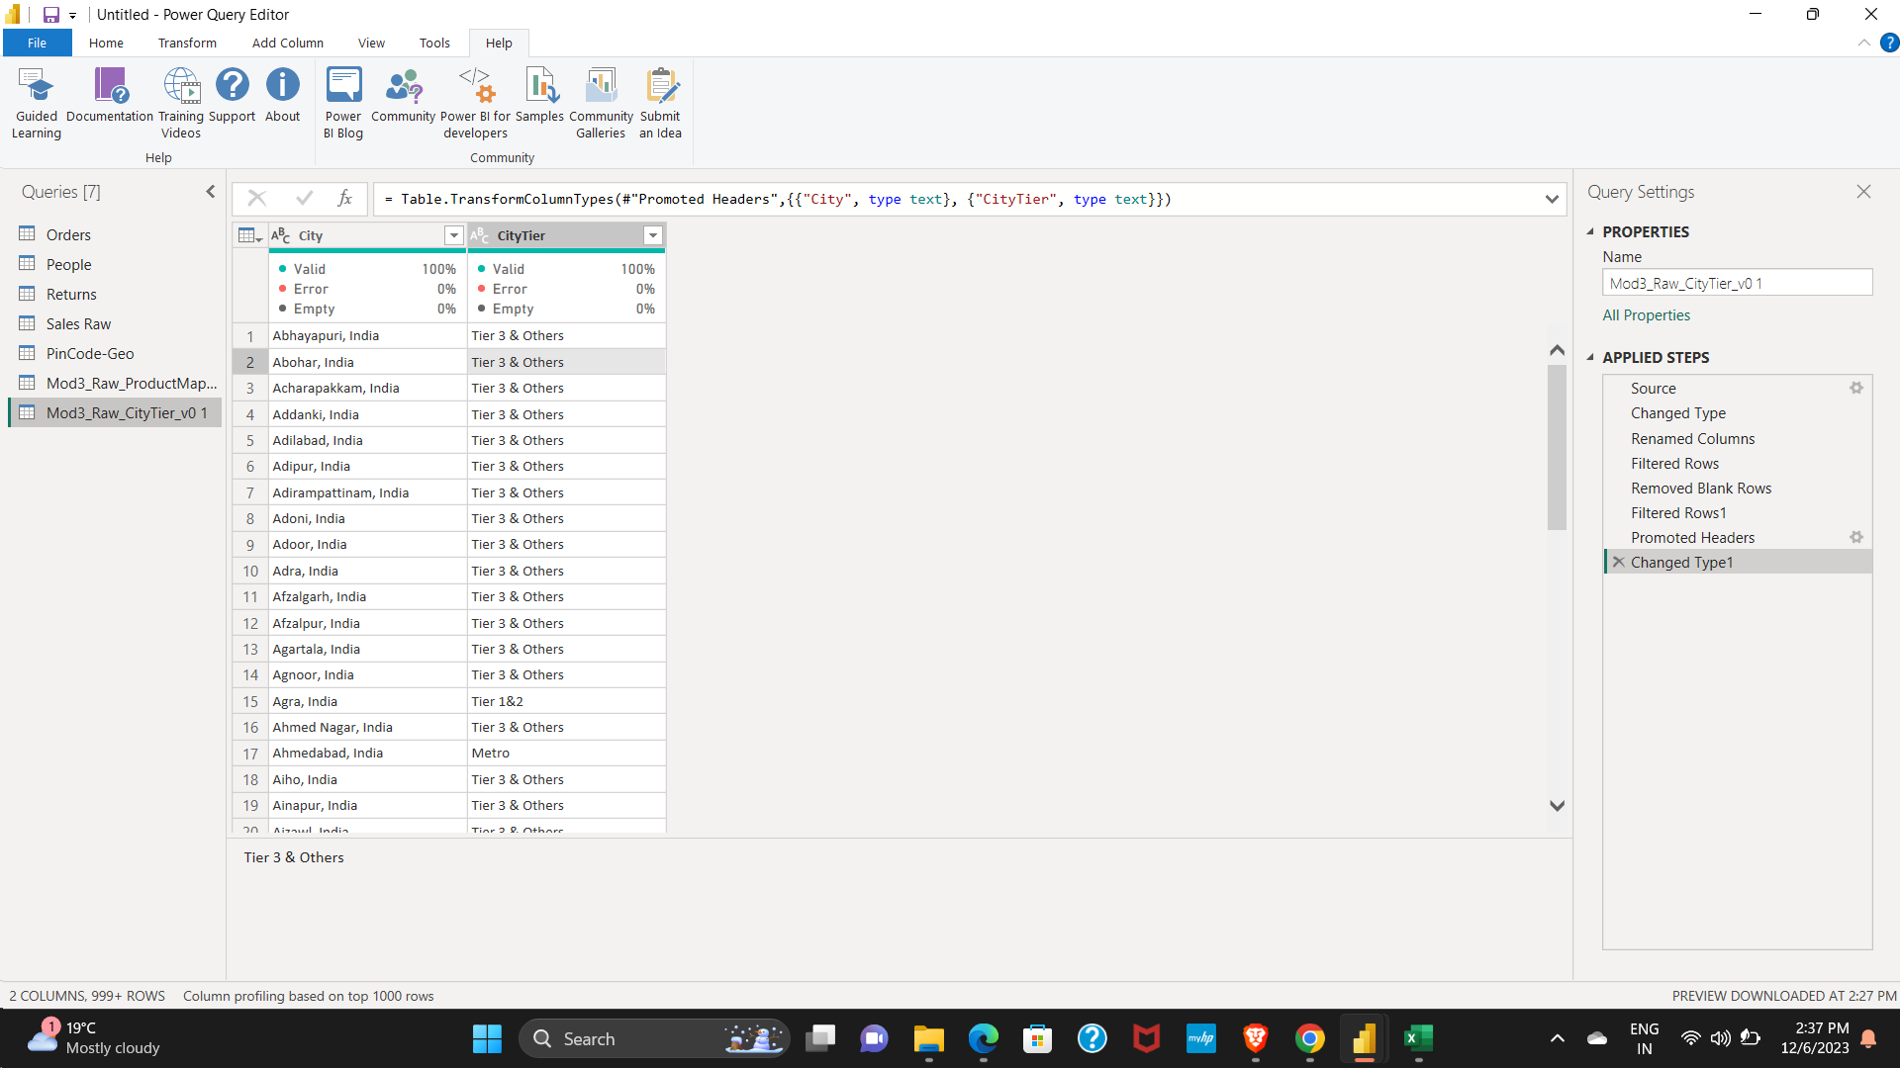
Task: Open Quick Access Toolbar dropdown
Action: click(72, 16)
